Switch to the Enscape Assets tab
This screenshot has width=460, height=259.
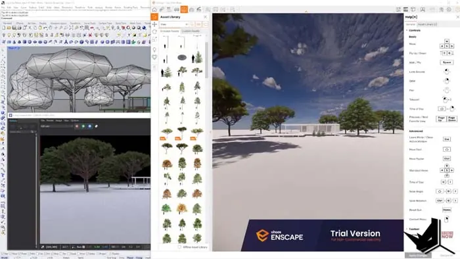coord(170,31)
